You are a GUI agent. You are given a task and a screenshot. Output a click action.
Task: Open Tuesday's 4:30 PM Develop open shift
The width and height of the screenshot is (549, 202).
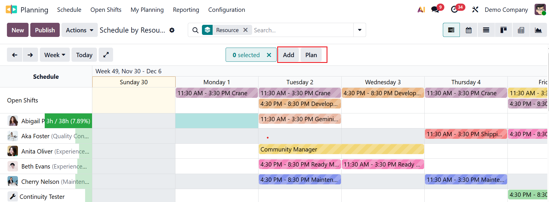tap(300, 104)
